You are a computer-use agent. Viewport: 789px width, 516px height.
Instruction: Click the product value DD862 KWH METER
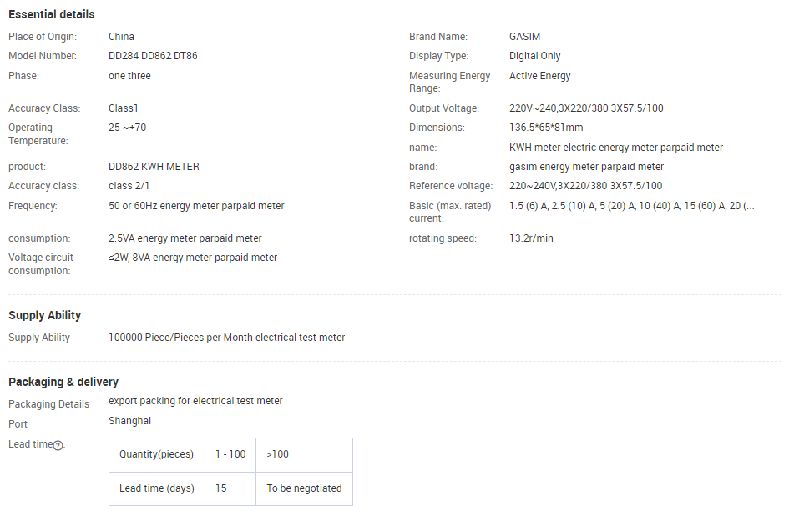(154, 167)
